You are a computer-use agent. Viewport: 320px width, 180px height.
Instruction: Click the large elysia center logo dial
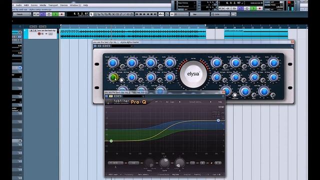[x=193, y=74]
